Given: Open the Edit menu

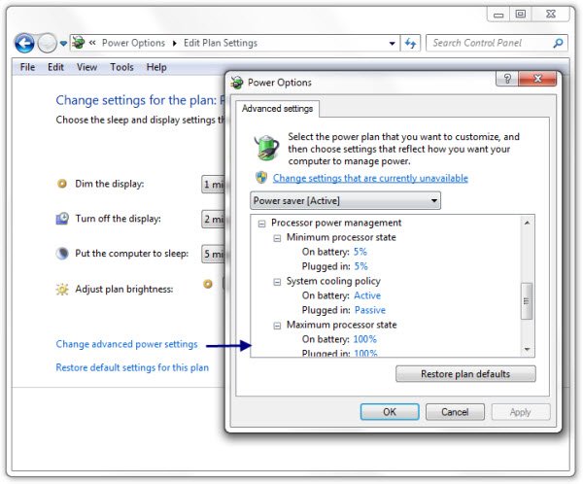Looking at the screenshot, I should point(55,67).
